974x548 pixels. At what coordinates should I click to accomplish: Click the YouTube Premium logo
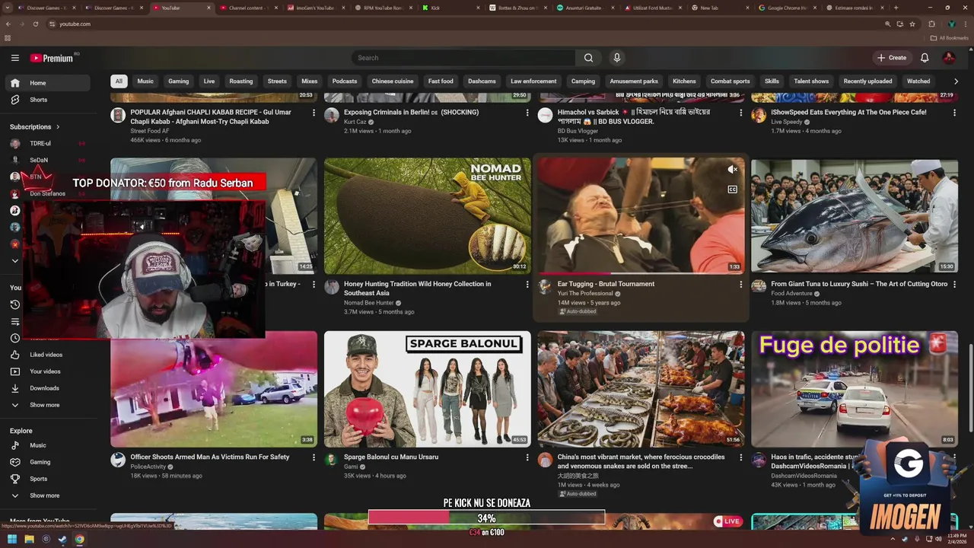pyautogui.click(x=52, y=58)
